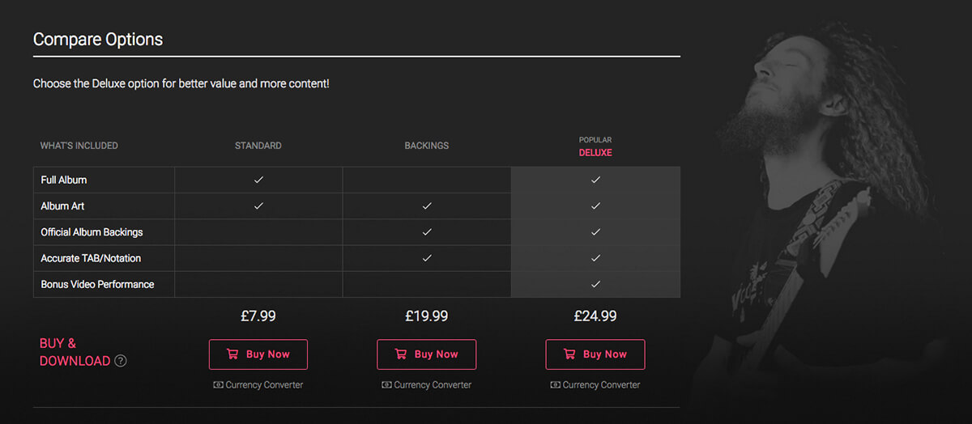972x424 pixels.
Task: Open Currency Converter under Standard
Action: (x=264, y=385)
